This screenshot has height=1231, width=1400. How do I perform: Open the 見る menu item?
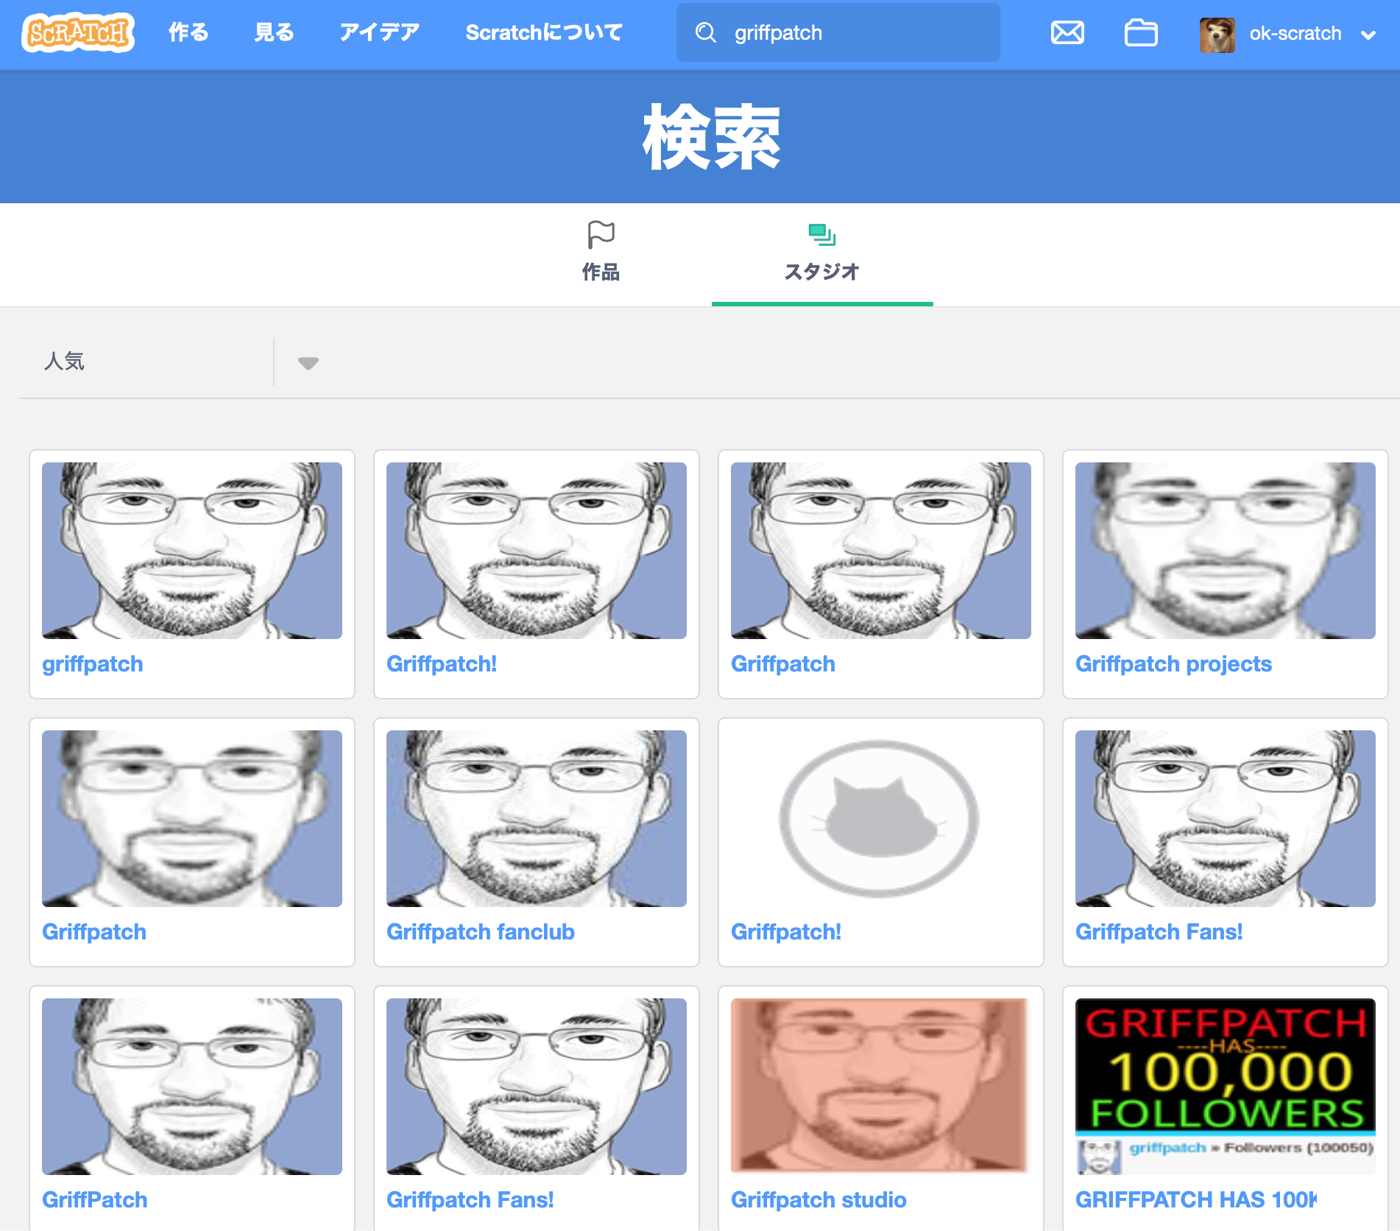pos(274,33)
